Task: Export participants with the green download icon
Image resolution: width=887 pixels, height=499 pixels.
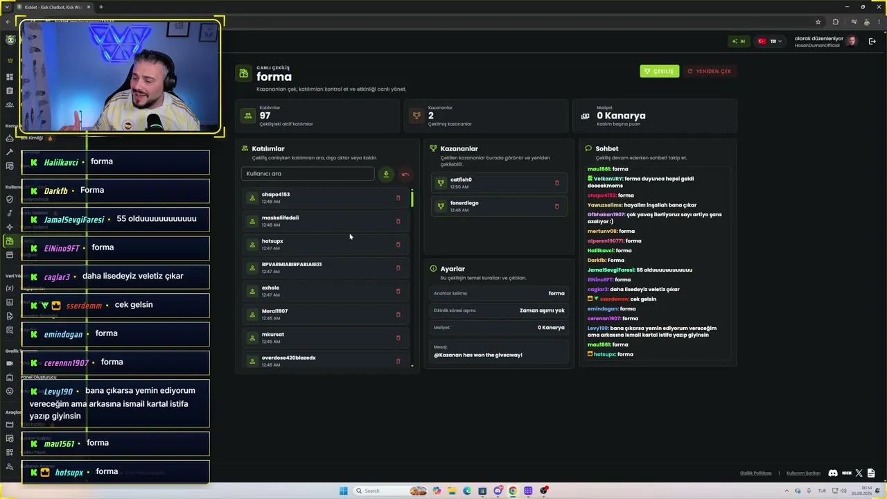Action: tap(386, 174)
